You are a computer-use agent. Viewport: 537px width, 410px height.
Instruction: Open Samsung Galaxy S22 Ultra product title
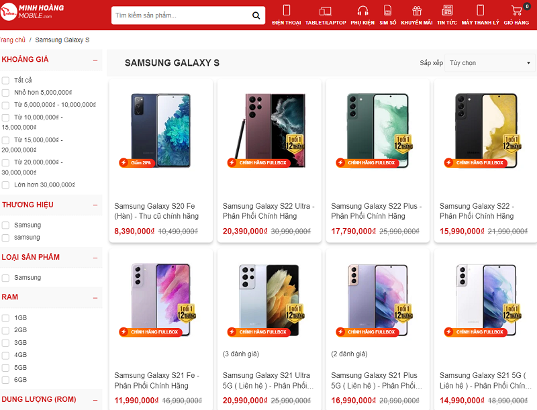(x=268, y=211)
